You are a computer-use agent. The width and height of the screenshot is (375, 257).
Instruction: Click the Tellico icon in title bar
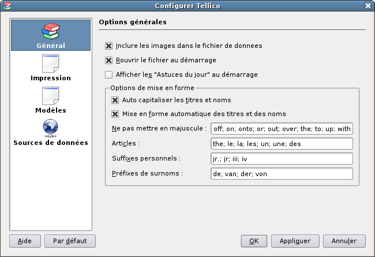pos(7,6)
